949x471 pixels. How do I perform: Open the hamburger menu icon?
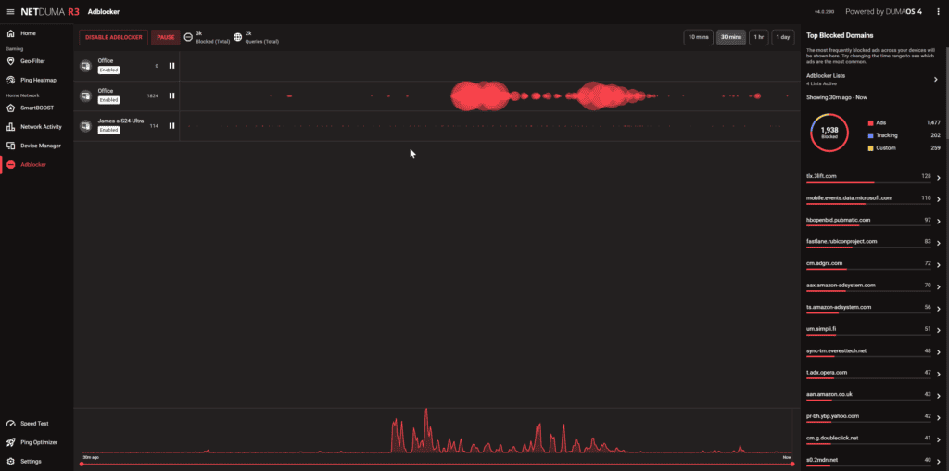tap(10, 11)
